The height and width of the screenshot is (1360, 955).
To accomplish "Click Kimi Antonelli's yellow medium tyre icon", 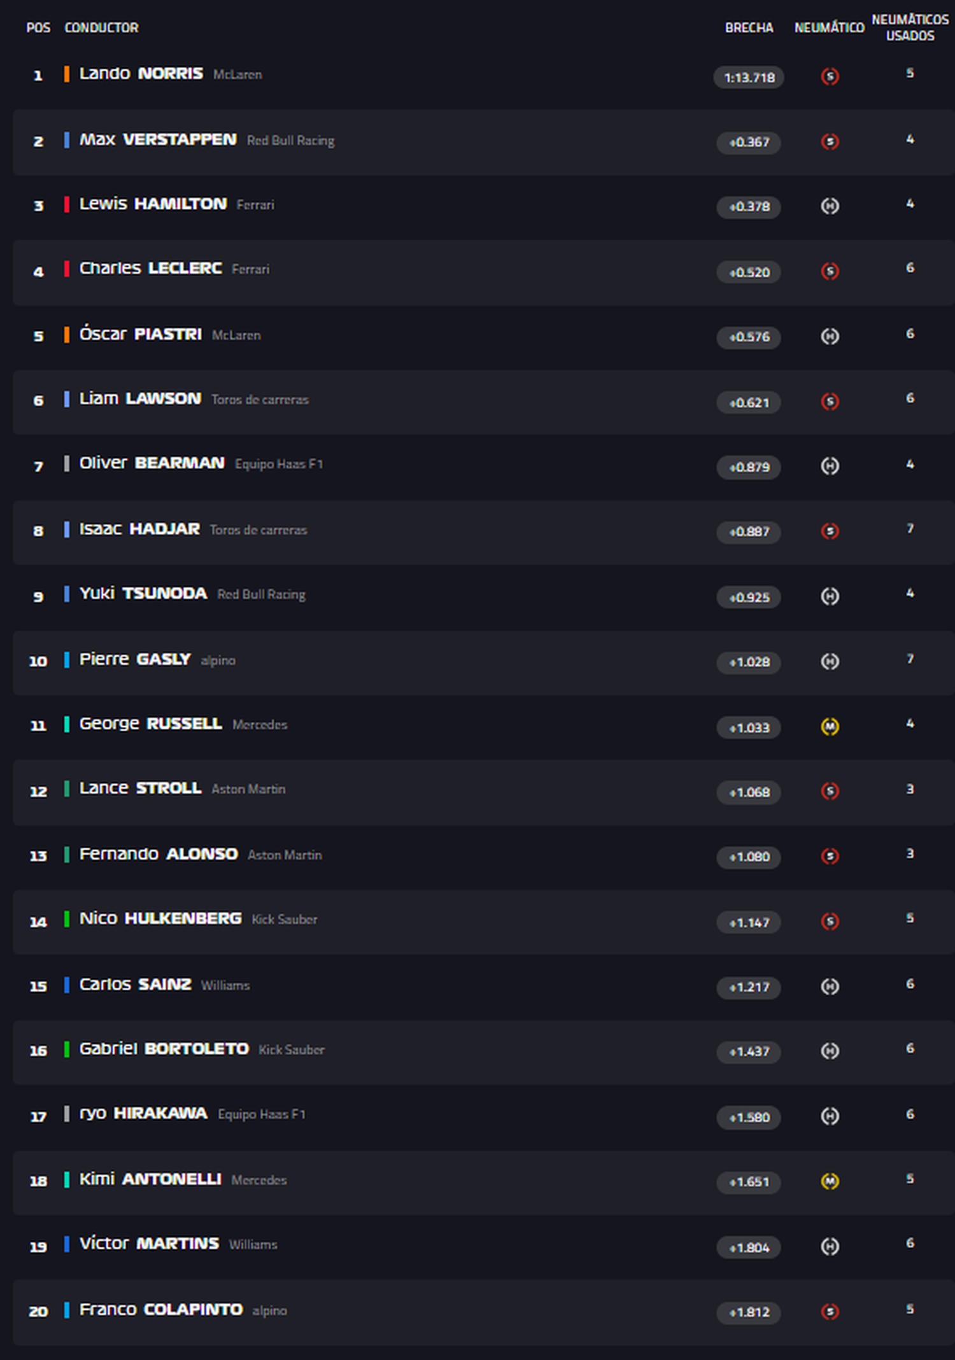I will click(x=830, y=1181).
